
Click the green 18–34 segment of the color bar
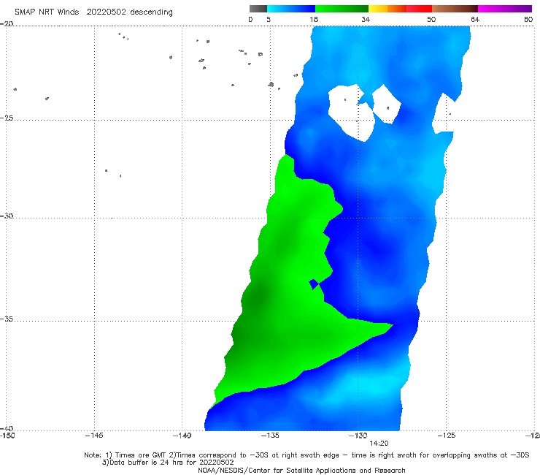pyautogui.click(x=342, y=9)
